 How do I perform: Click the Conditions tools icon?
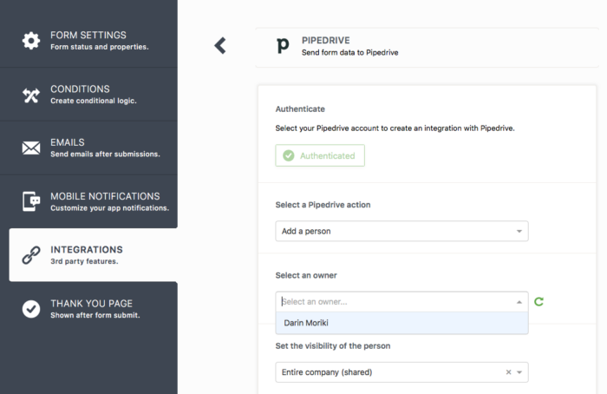click(31, 95)
